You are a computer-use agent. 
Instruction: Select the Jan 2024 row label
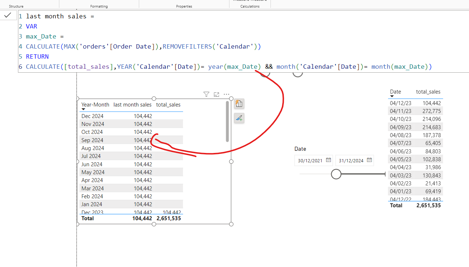[92, 204]
